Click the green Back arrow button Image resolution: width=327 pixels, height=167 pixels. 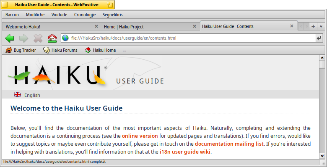pos(10,38)
